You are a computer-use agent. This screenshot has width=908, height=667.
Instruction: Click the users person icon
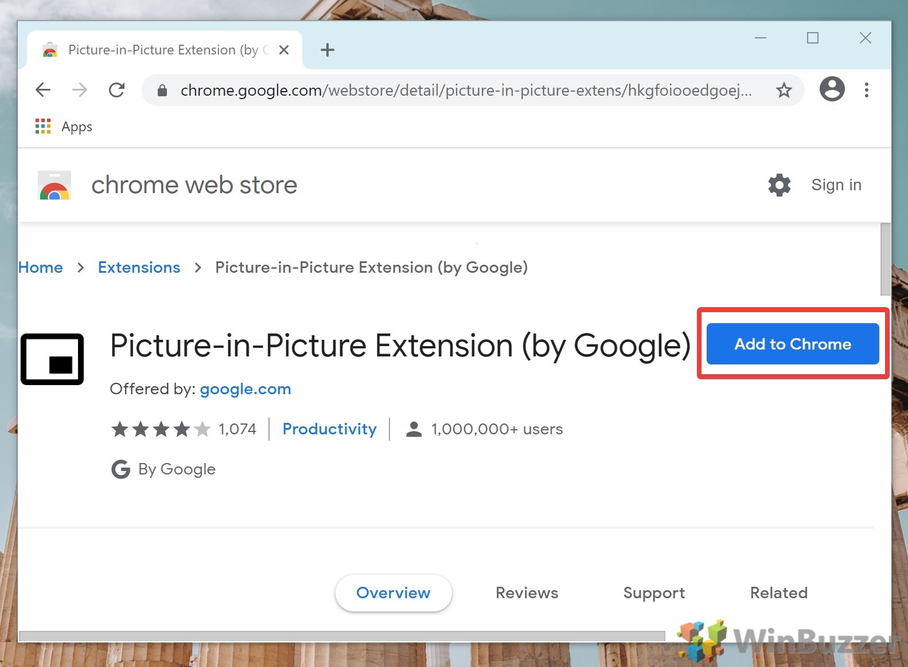(x=414, y=429)
